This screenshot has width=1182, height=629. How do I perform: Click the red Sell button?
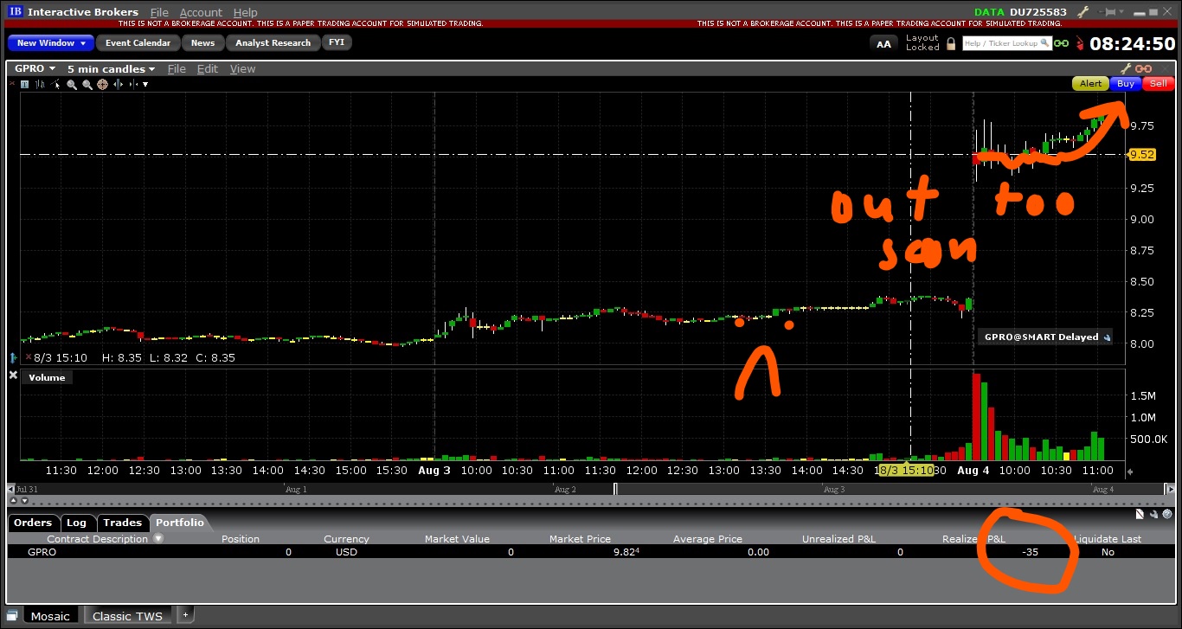1158,84
